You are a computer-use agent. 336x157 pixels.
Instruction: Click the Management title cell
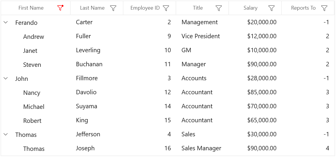[199, 22]
